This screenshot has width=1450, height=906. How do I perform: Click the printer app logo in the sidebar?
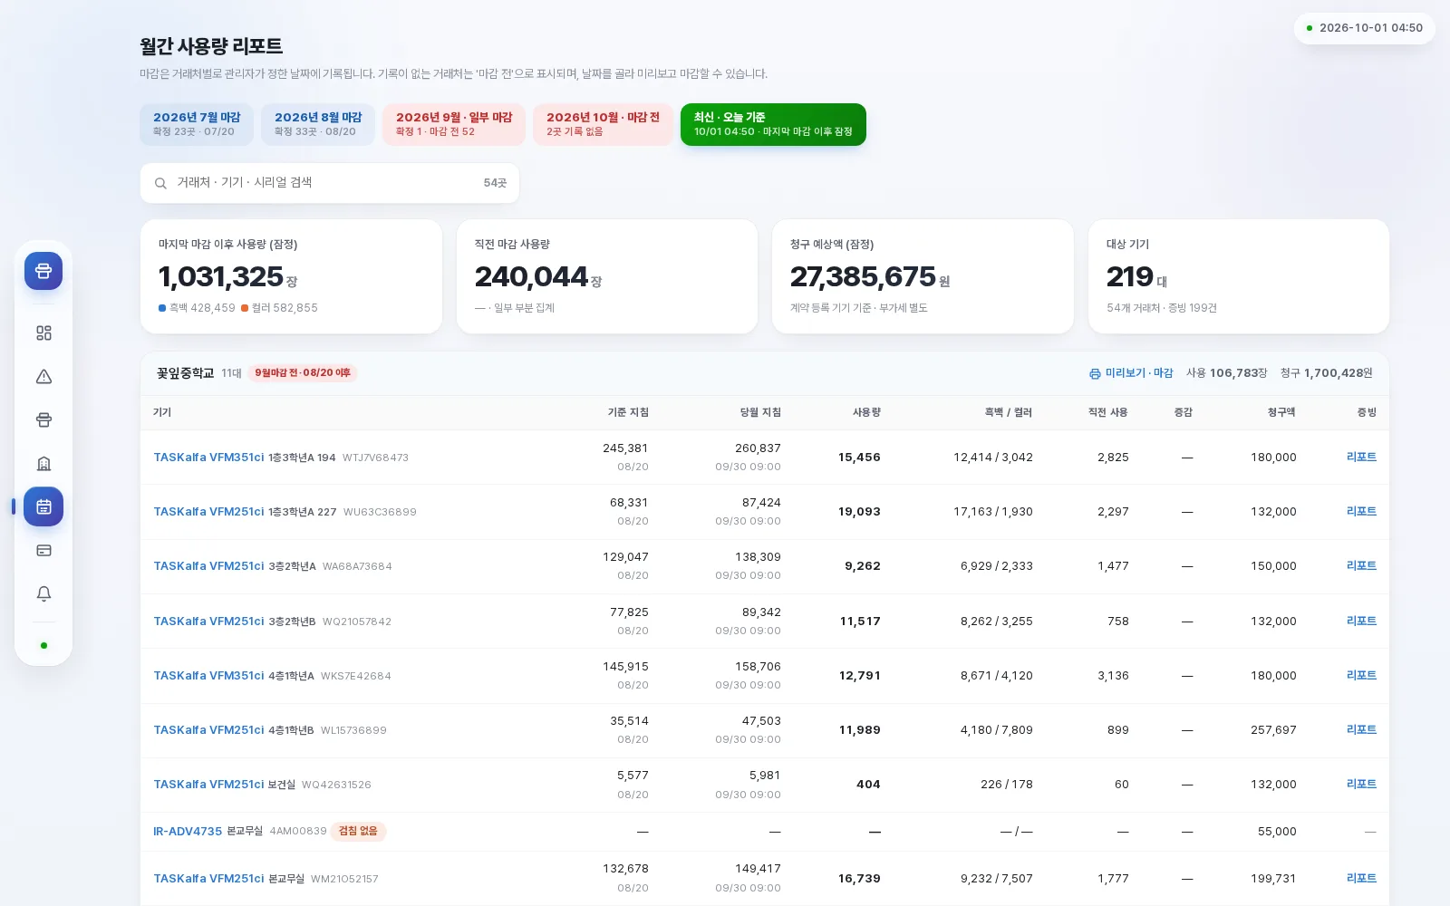43,271
